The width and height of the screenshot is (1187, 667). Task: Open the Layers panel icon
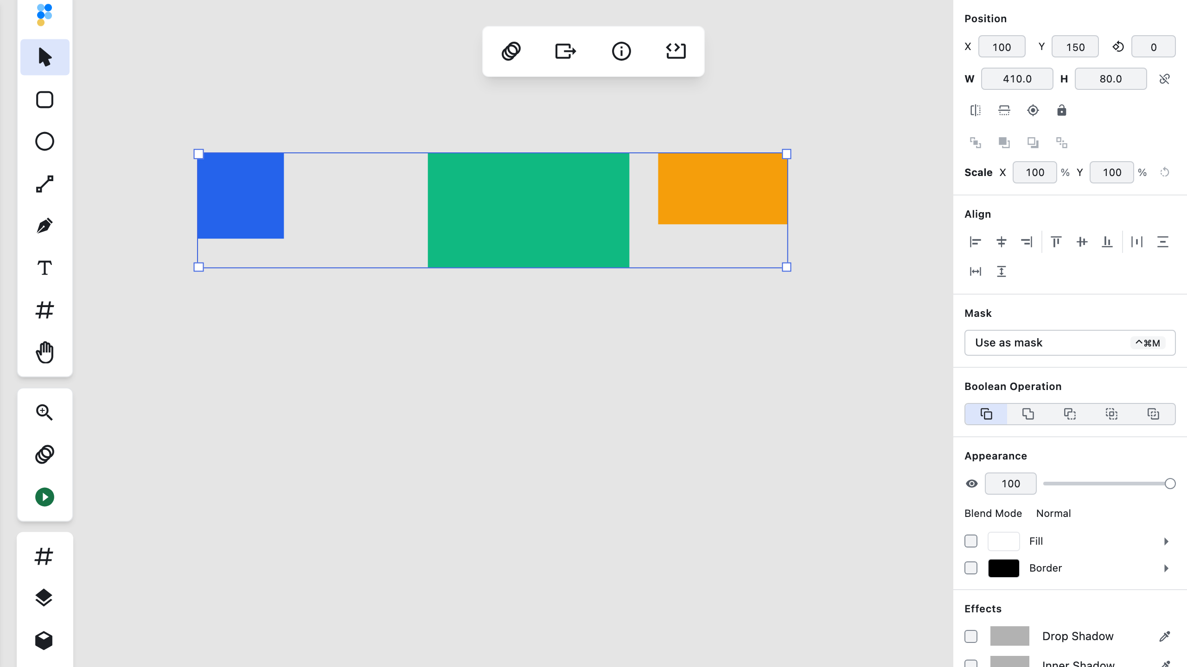[x=44, y=598]
